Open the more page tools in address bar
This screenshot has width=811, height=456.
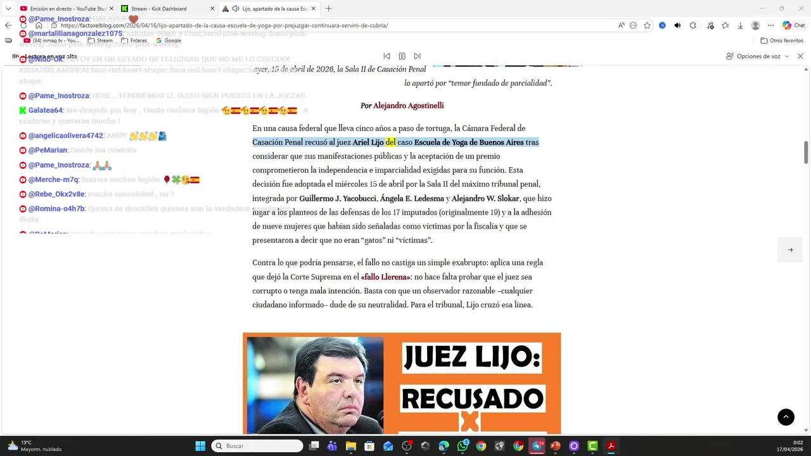tap(634, 25)
